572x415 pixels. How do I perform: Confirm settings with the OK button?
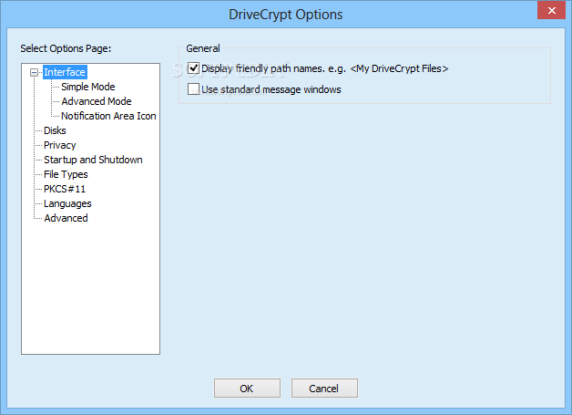click(x=247, y=388)
